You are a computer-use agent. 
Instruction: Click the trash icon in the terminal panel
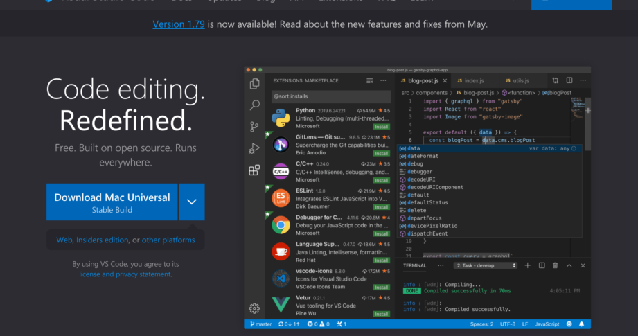[x=555, y=265]
